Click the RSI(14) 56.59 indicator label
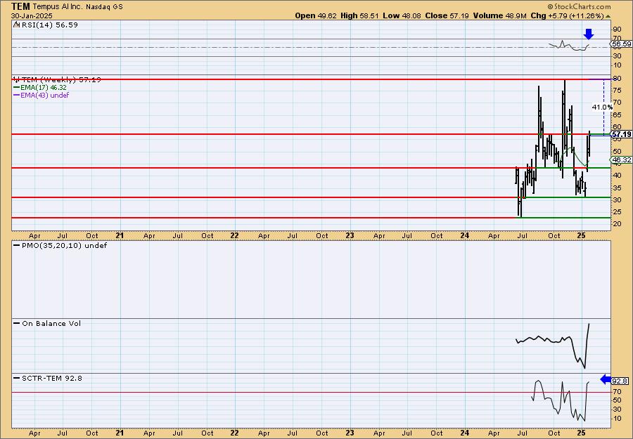Image resolution: width=633 pixels, height=439 pixels. (x=50, y=25)
